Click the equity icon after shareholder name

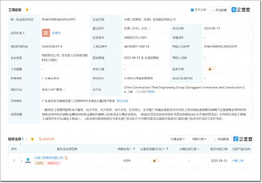pos(66,158)
